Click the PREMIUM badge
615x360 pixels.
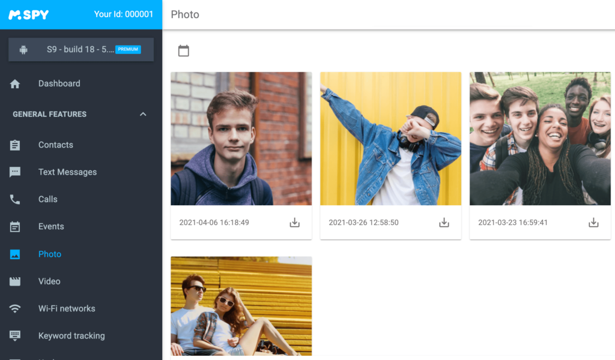coord(128,49)
